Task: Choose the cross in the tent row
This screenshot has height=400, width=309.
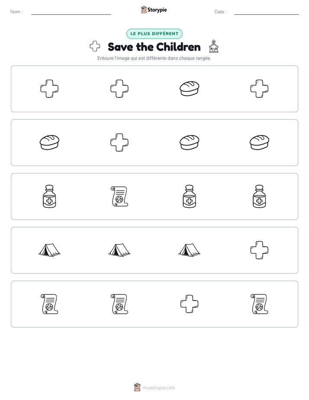Action: tap(259, 250)
